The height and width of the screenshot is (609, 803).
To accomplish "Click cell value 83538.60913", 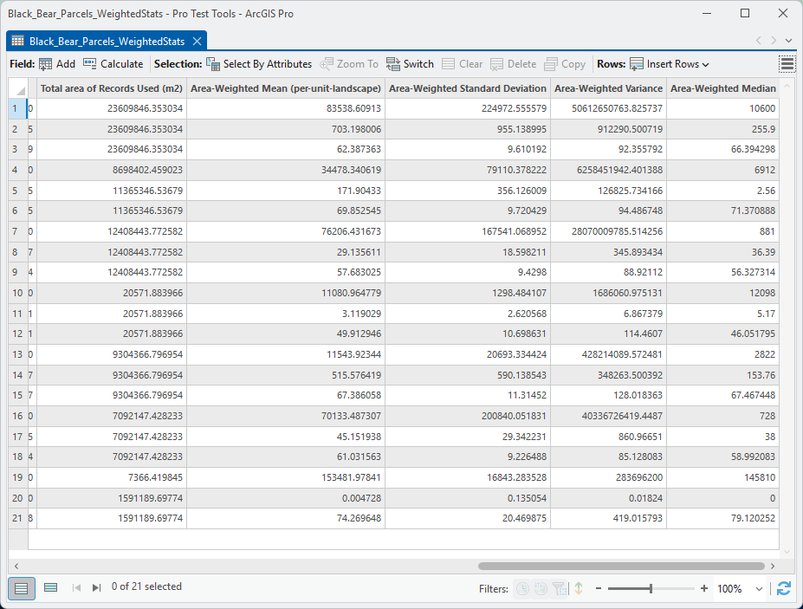I will (286, 108).
